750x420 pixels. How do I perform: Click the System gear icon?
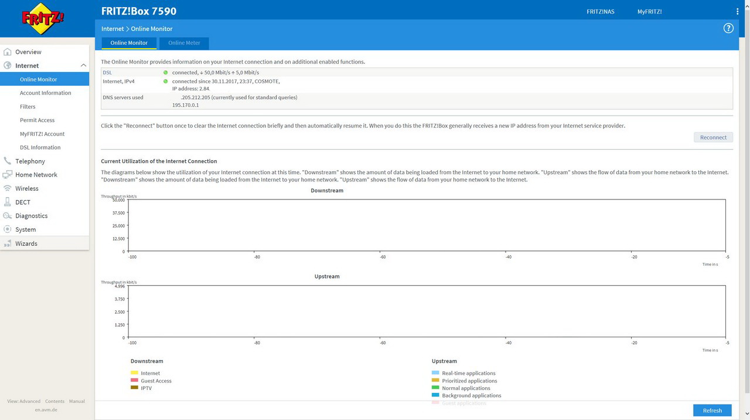tap(8, 229)
